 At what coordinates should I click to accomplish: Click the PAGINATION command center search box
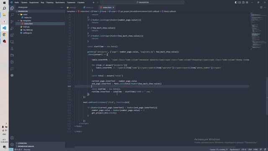pos(142,3)
